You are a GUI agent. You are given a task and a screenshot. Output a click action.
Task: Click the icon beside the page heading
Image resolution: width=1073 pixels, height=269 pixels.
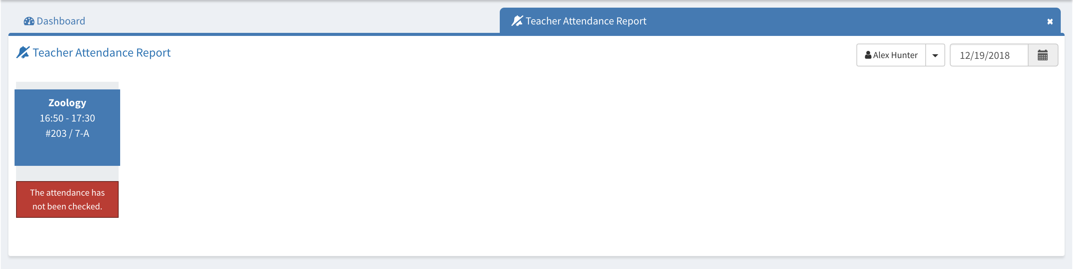tap(23, 52)
